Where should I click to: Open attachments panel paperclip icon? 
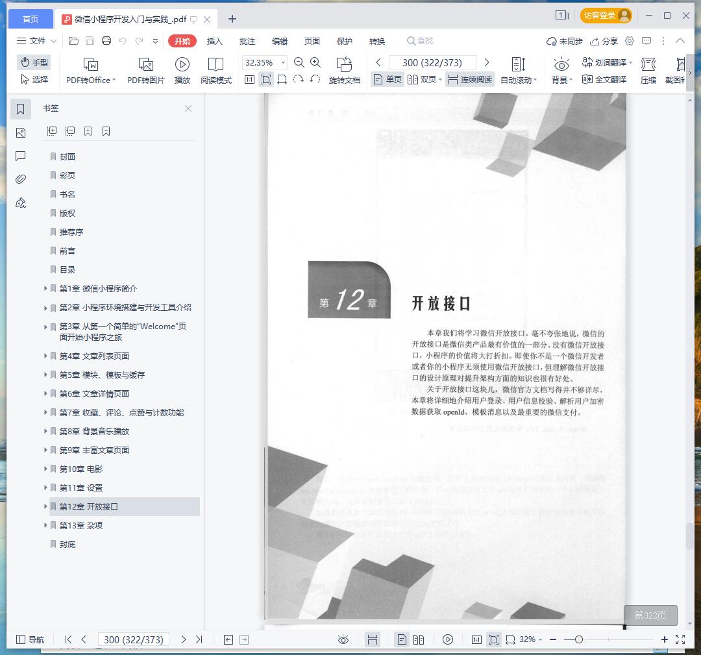(21, 179)
